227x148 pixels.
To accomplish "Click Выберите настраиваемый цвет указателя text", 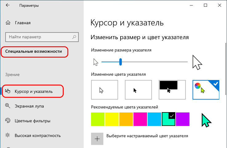I will tap(147, 135).
